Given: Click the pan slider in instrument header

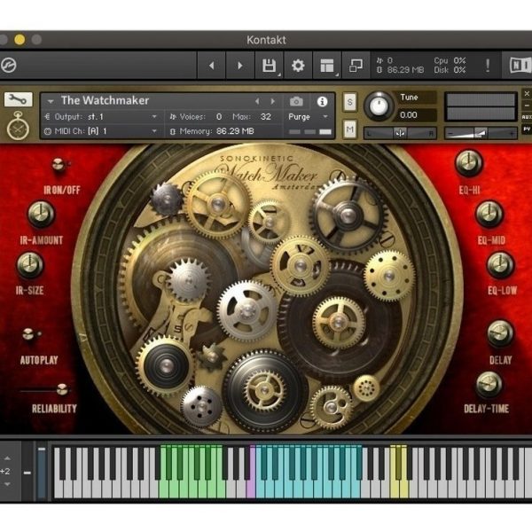Looking at the screenshot, I should pos(400,133).
